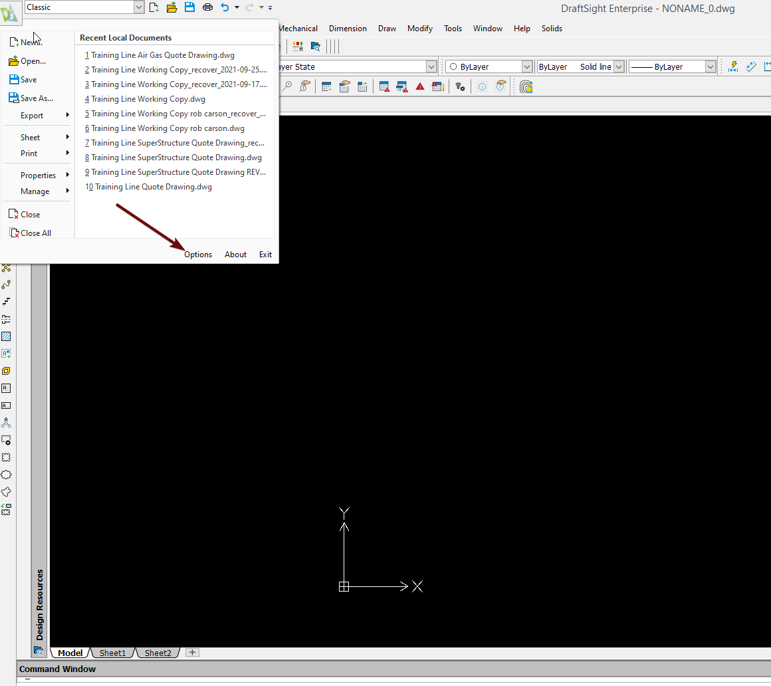
Task: Open recent file Training Line Working Copy.dwg
Action: [x=145, y=99]
